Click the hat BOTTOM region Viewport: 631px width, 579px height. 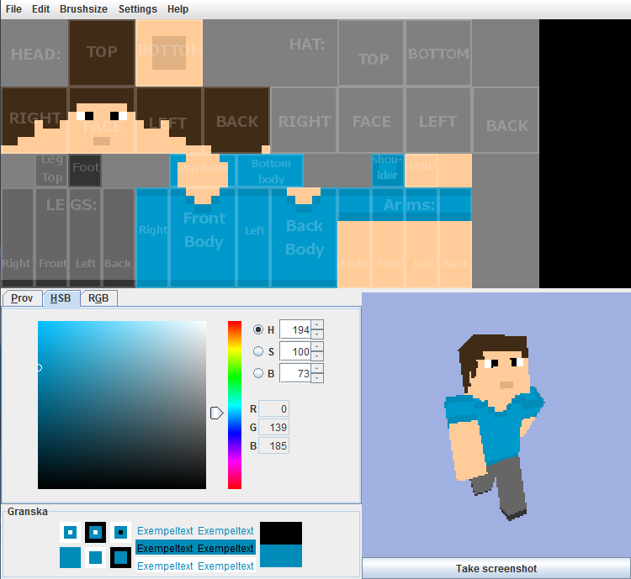click(438, 53)
